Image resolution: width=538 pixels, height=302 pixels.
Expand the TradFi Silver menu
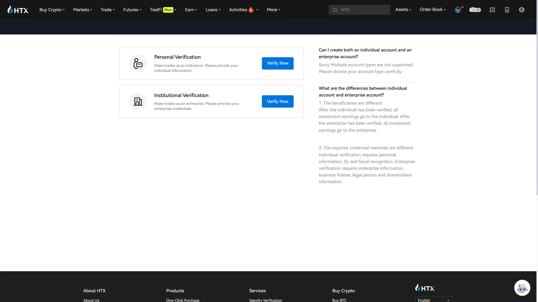point(163,10)
